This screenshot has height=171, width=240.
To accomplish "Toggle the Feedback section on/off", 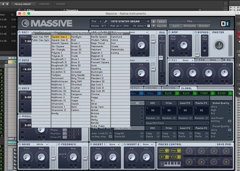I will click(59, 144).
